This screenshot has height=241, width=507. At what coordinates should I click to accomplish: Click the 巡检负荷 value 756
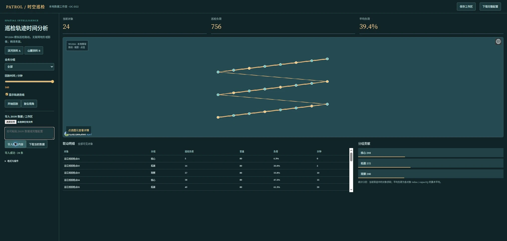tap(216, 27)
